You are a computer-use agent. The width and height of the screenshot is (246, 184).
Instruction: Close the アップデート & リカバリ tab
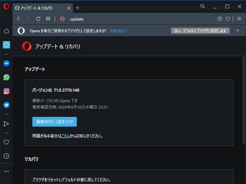tap(69, 8)
